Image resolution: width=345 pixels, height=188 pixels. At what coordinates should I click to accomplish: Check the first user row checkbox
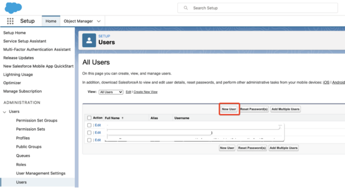click(x=89, y=125)
